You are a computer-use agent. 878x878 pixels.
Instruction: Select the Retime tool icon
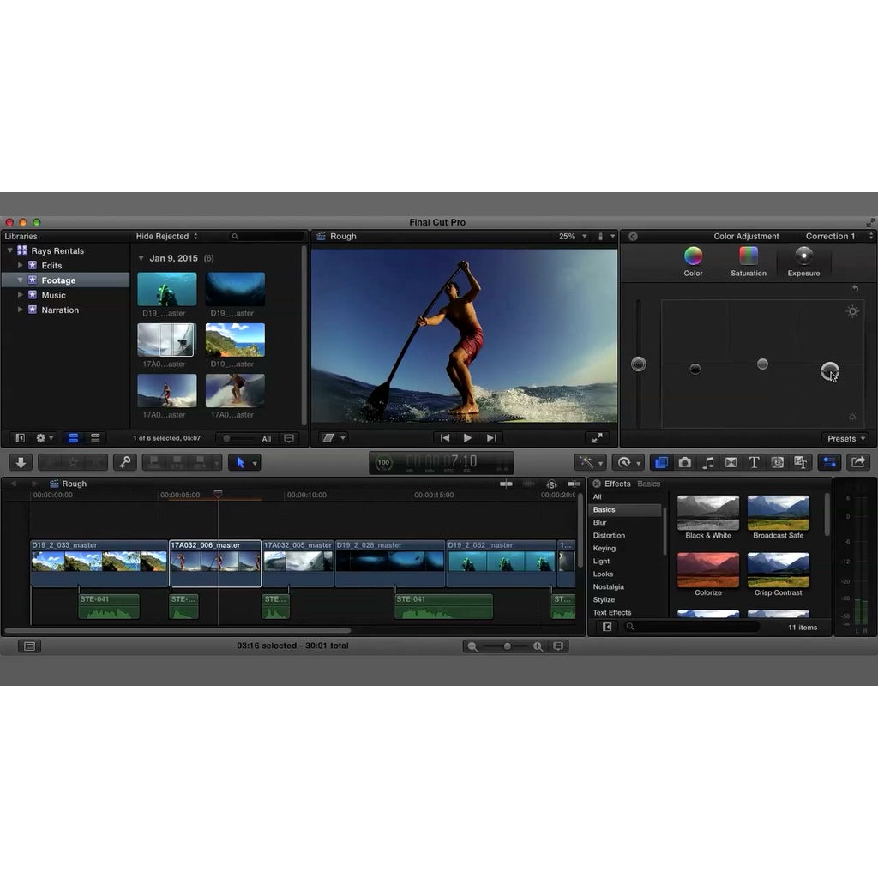click(x=623, y=462)
